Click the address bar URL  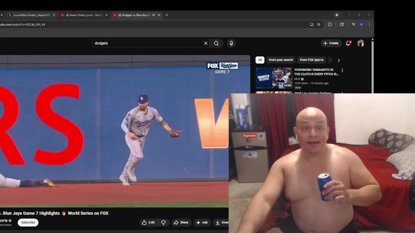[x=23, y=24]
